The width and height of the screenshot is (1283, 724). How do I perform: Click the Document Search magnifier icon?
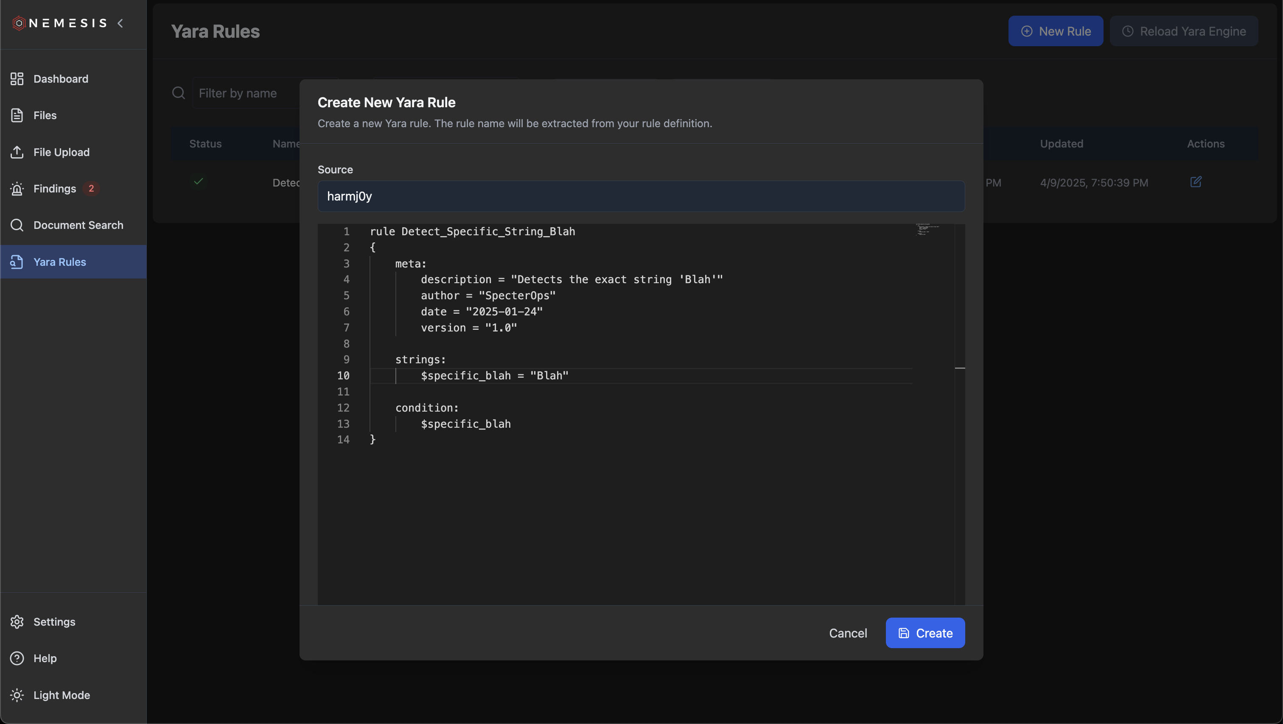tap(17, 225)
